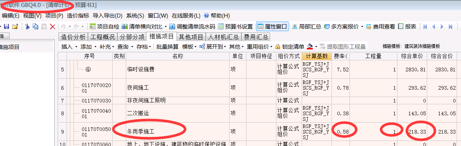
Task: Undo the last action
Action: point(63,27)
